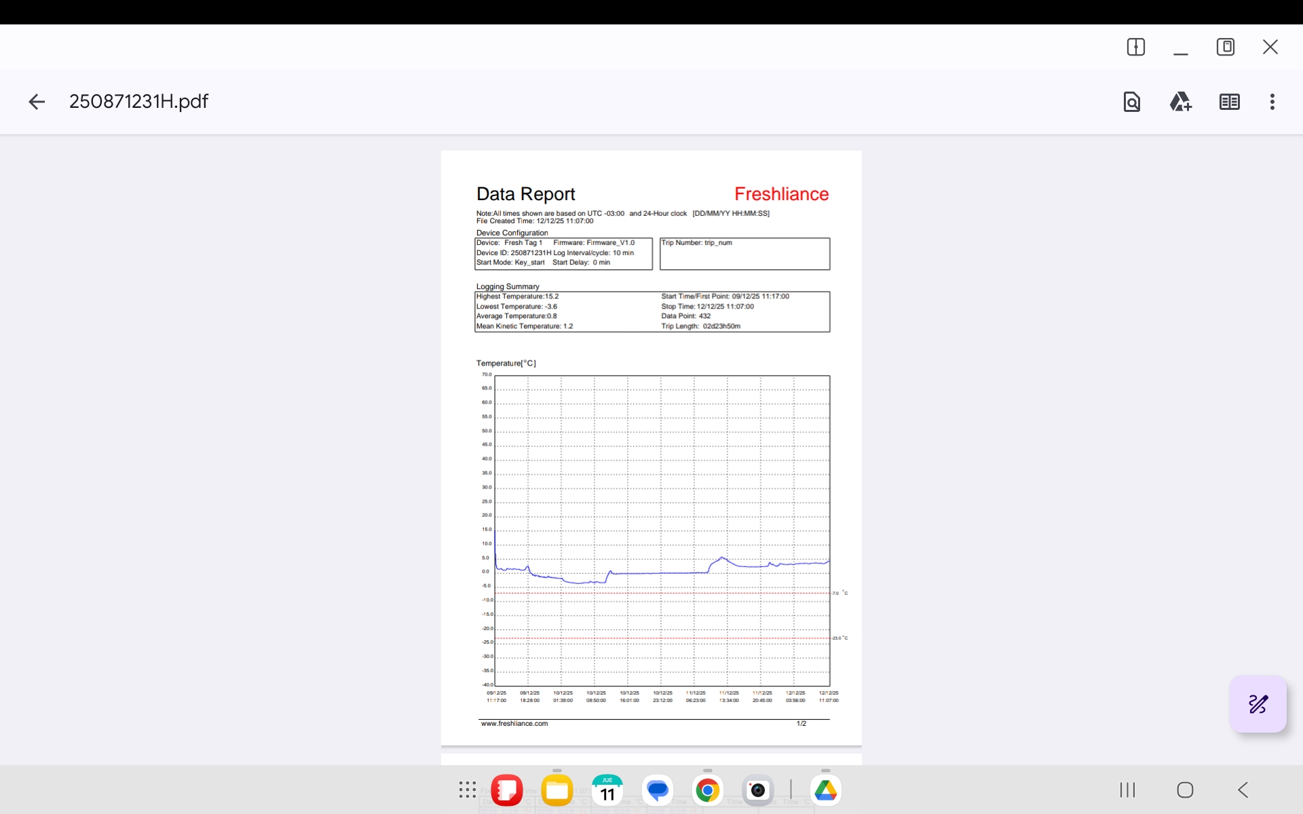The image size is (1303, 814).
Task: Tap the pen annotate floating button
Action: 1258,704
